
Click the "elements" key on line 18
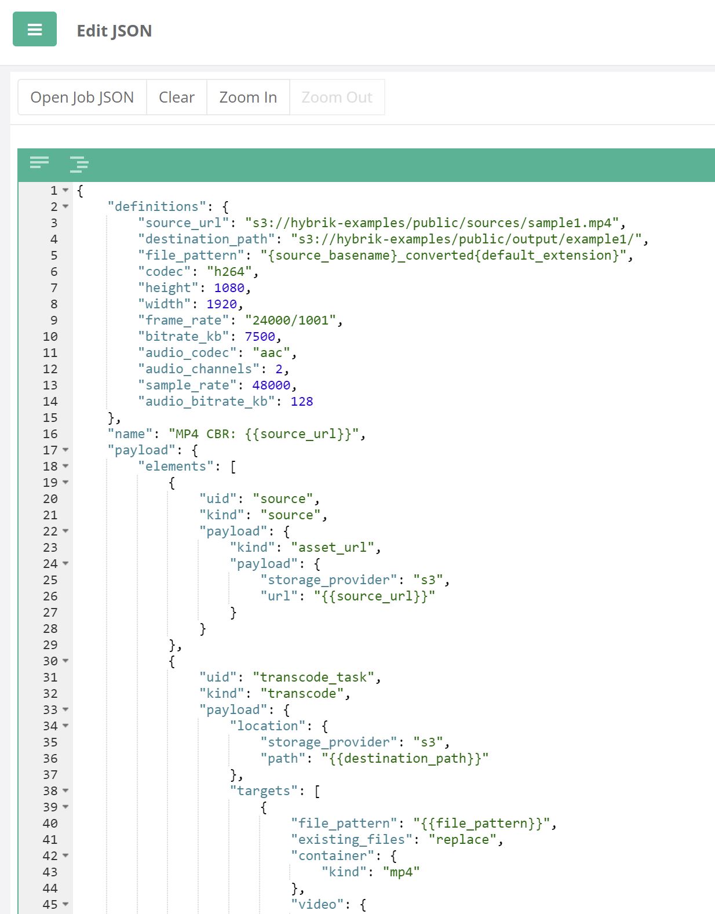pos(176,467)
